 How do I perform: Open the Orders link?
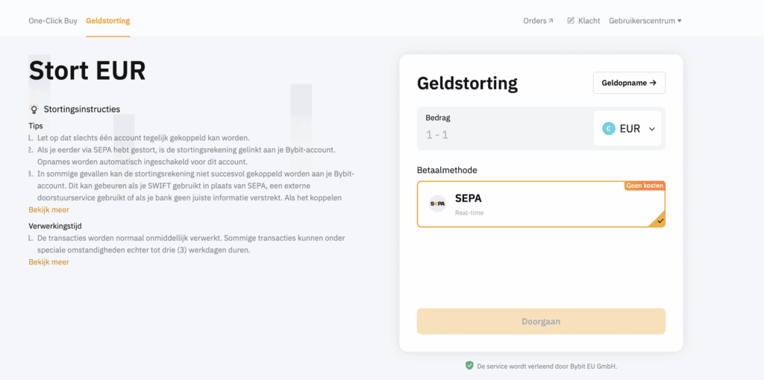coord(535,21)
